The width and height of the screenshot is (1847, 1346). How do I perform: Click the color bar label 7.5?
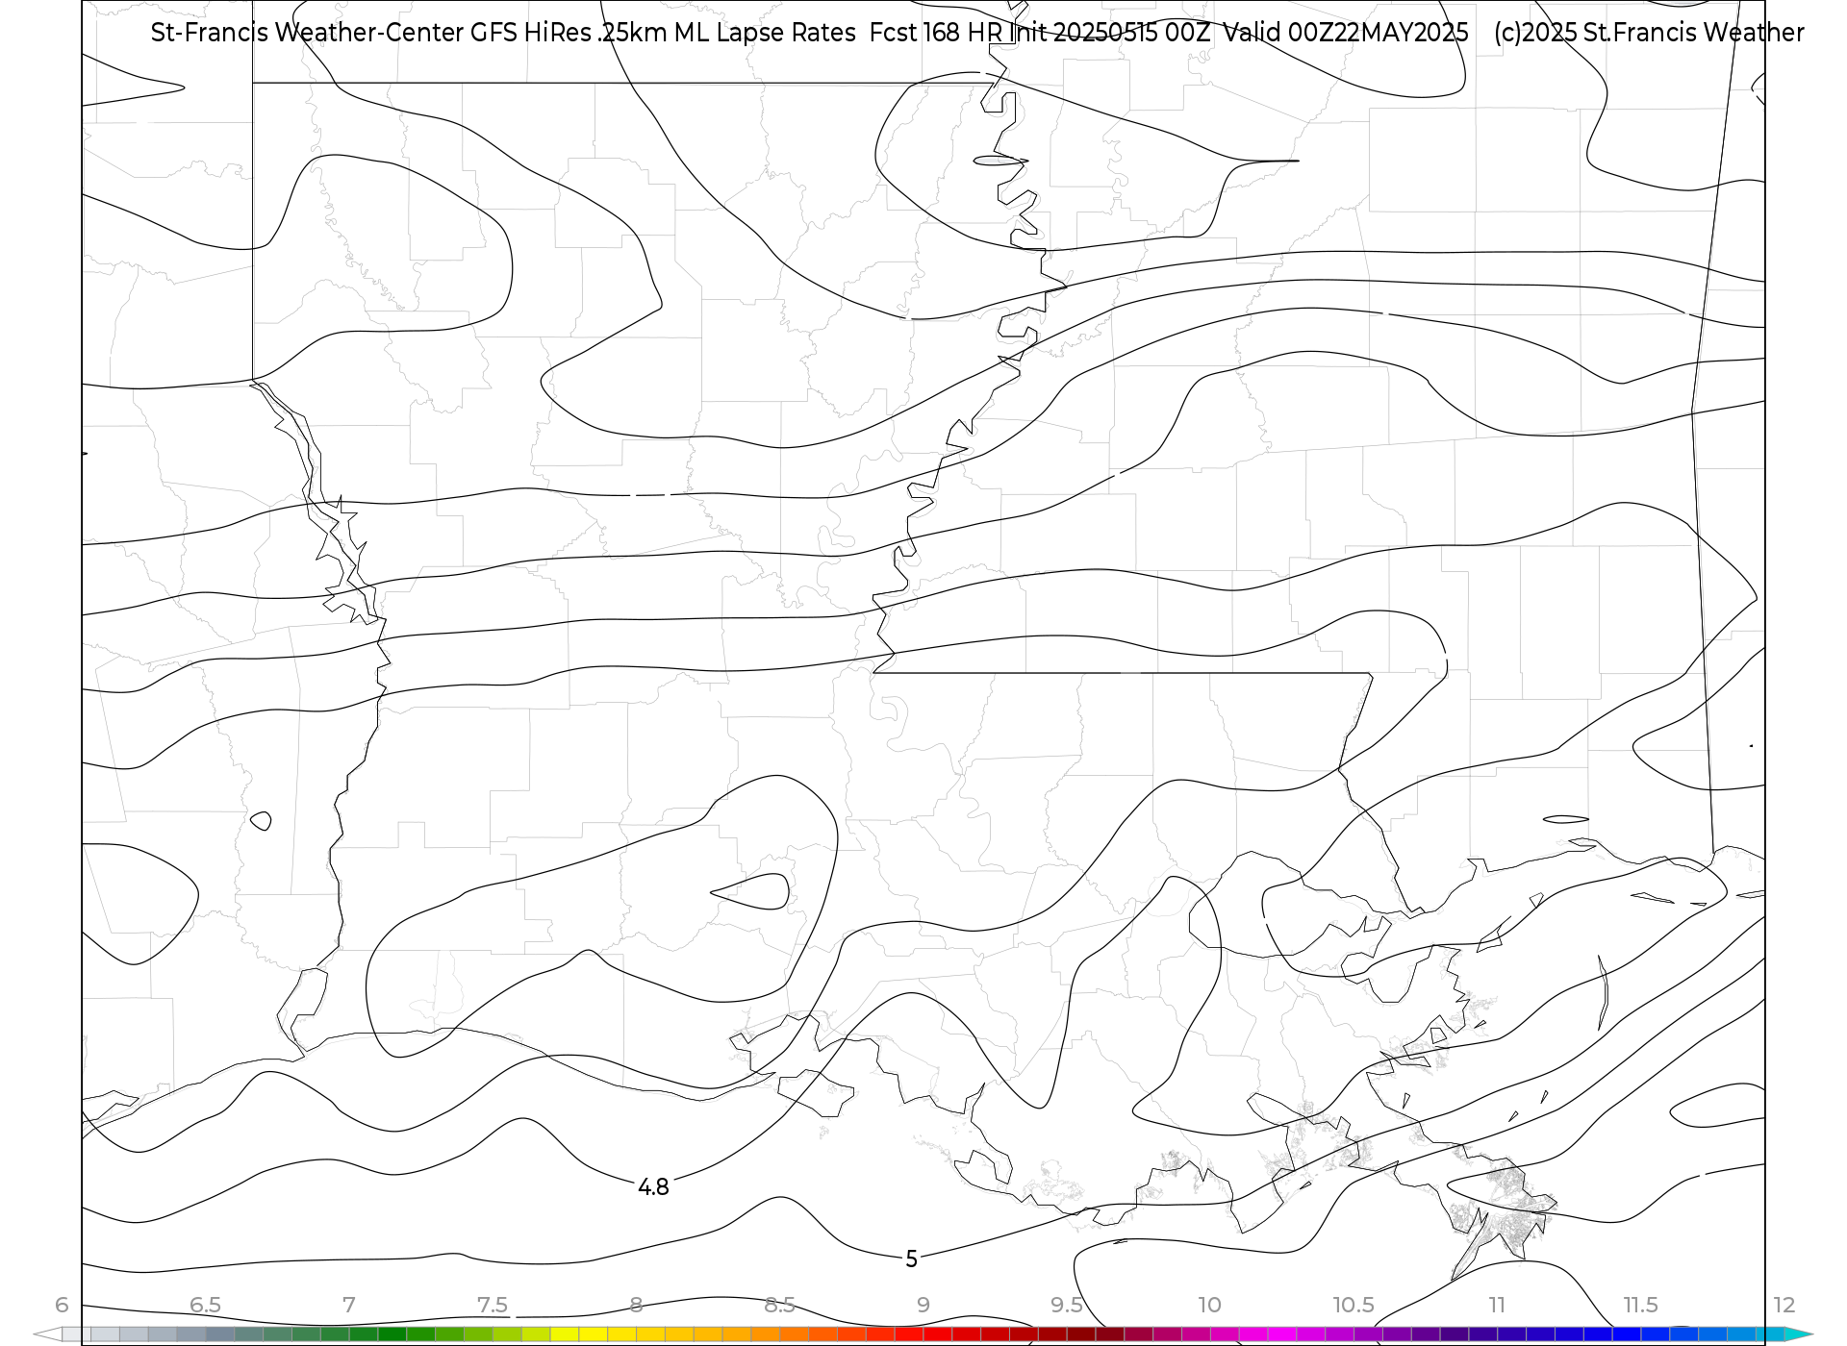click(x=492, y=1305)
